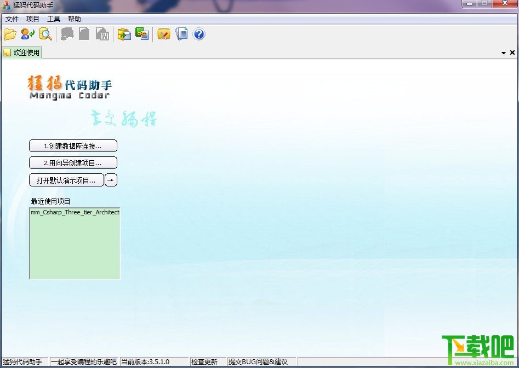The width and height of the screenshot is (519, 368).
Task: Click the database export to document icon
Action: click(124, 34)
